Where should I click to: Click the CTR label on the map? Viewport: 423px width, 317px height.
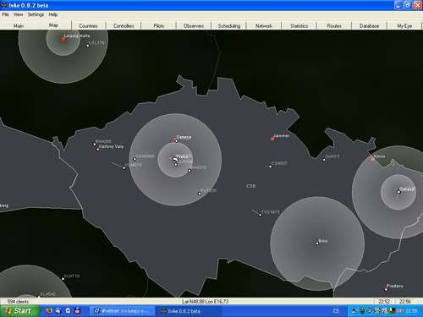pos(250,186)
